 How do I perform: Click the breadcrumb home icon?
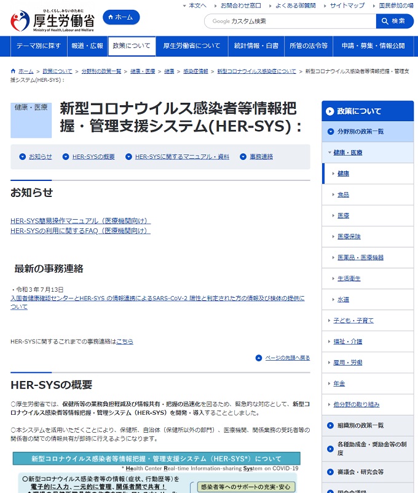[x=13, y=71]
